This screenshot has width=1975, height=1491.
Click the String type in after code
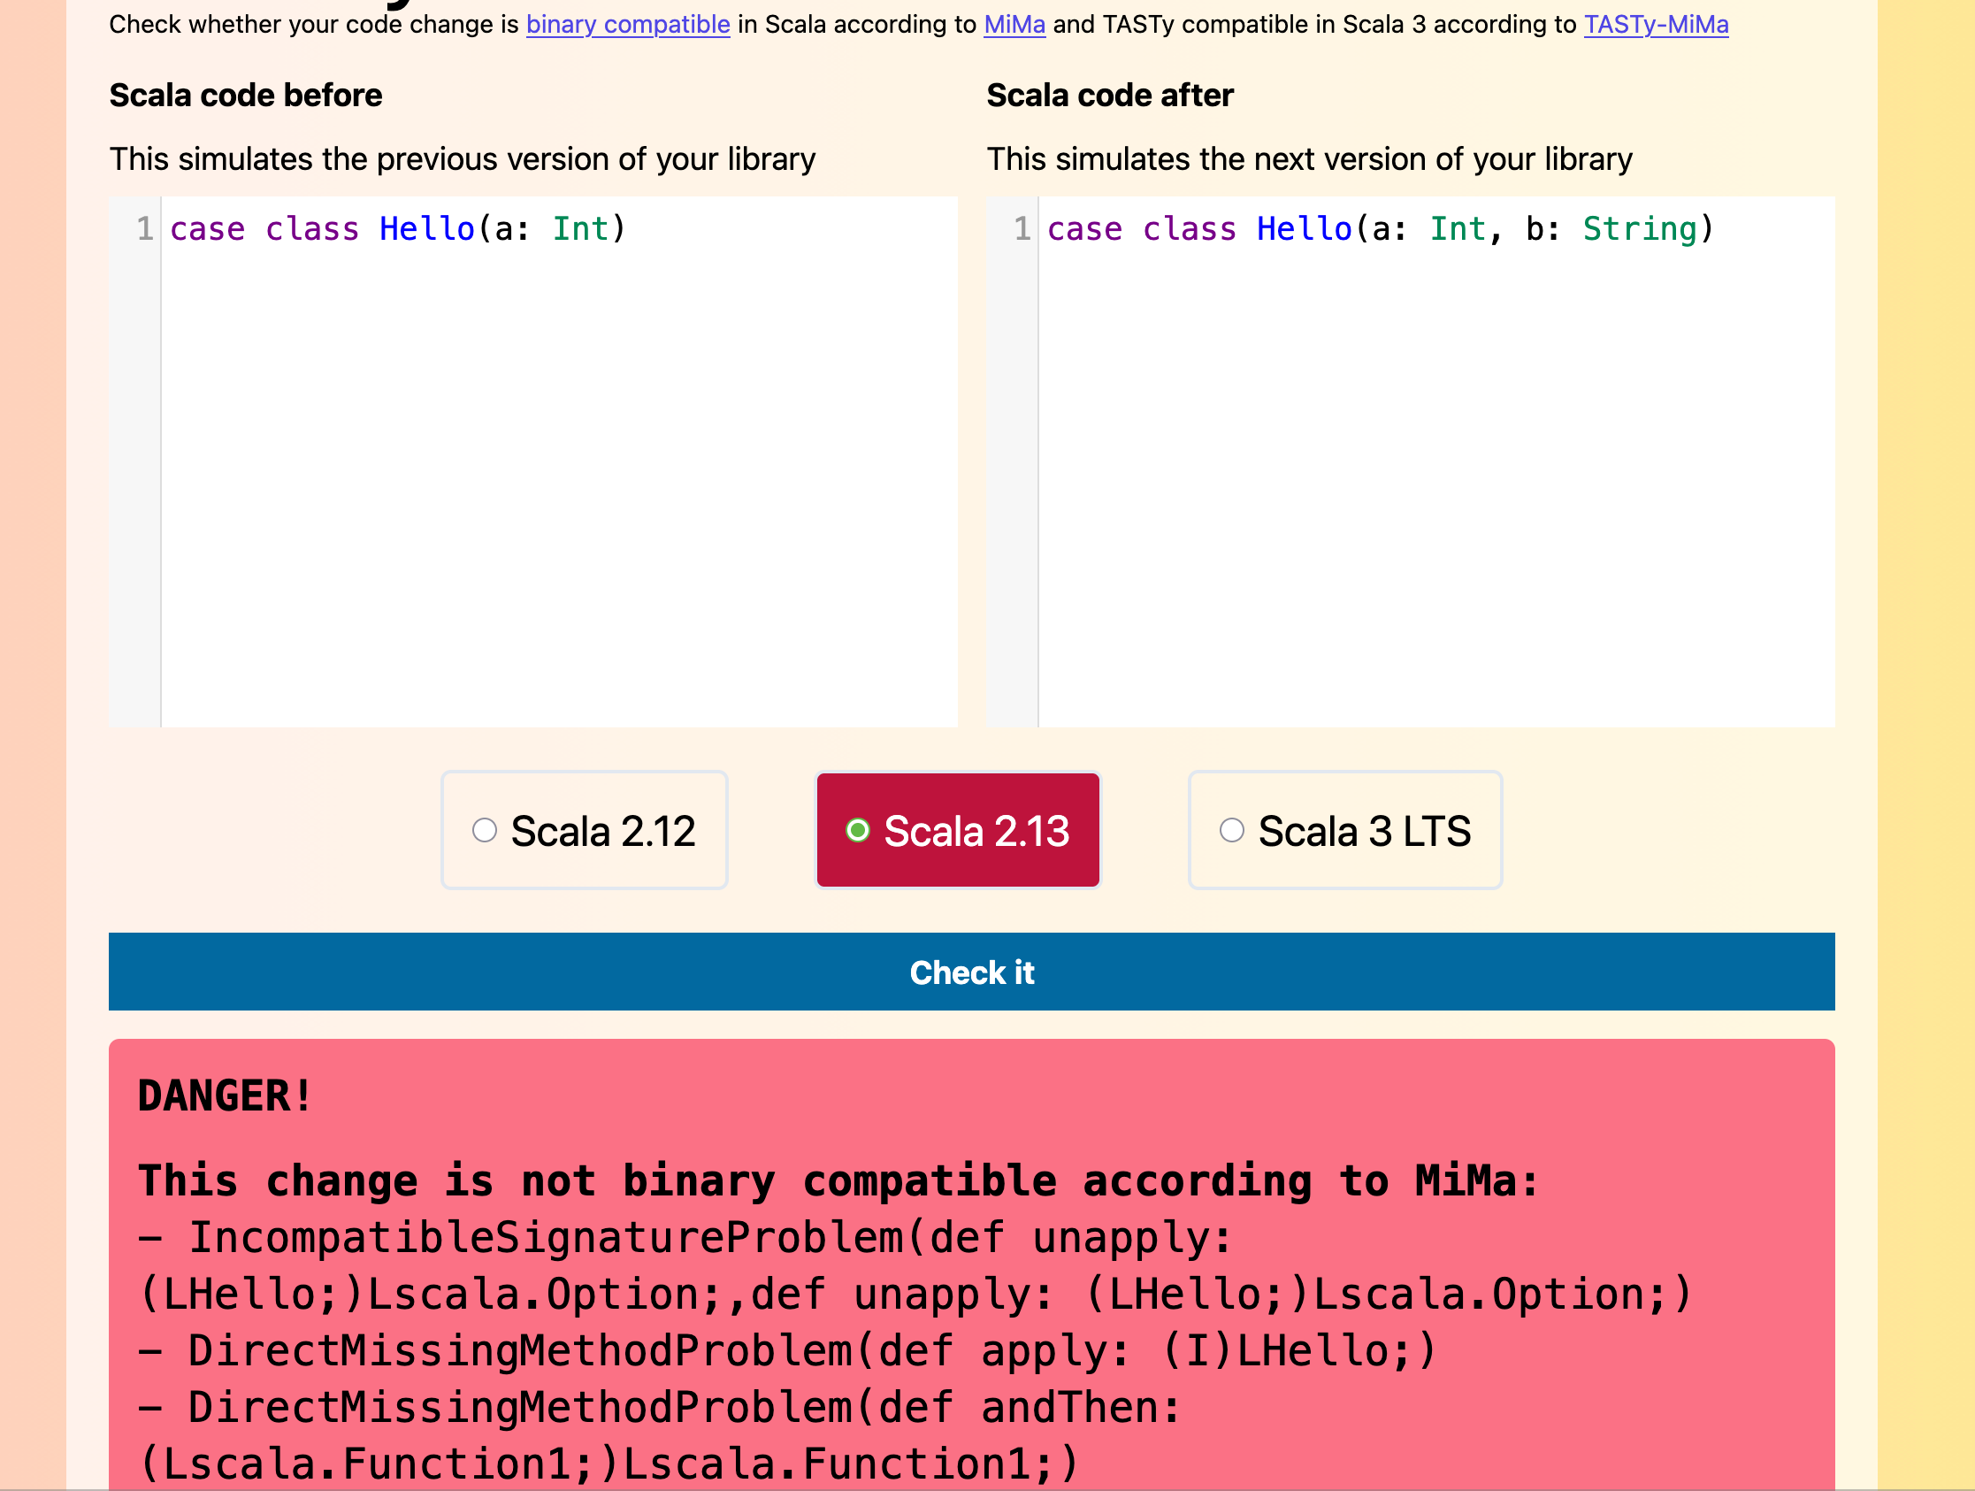coord(1639,228)
